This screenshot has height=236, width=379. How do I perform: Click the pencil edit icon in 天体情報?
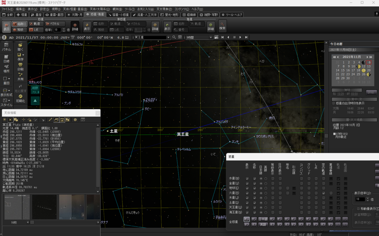click(x=50, y=120)
